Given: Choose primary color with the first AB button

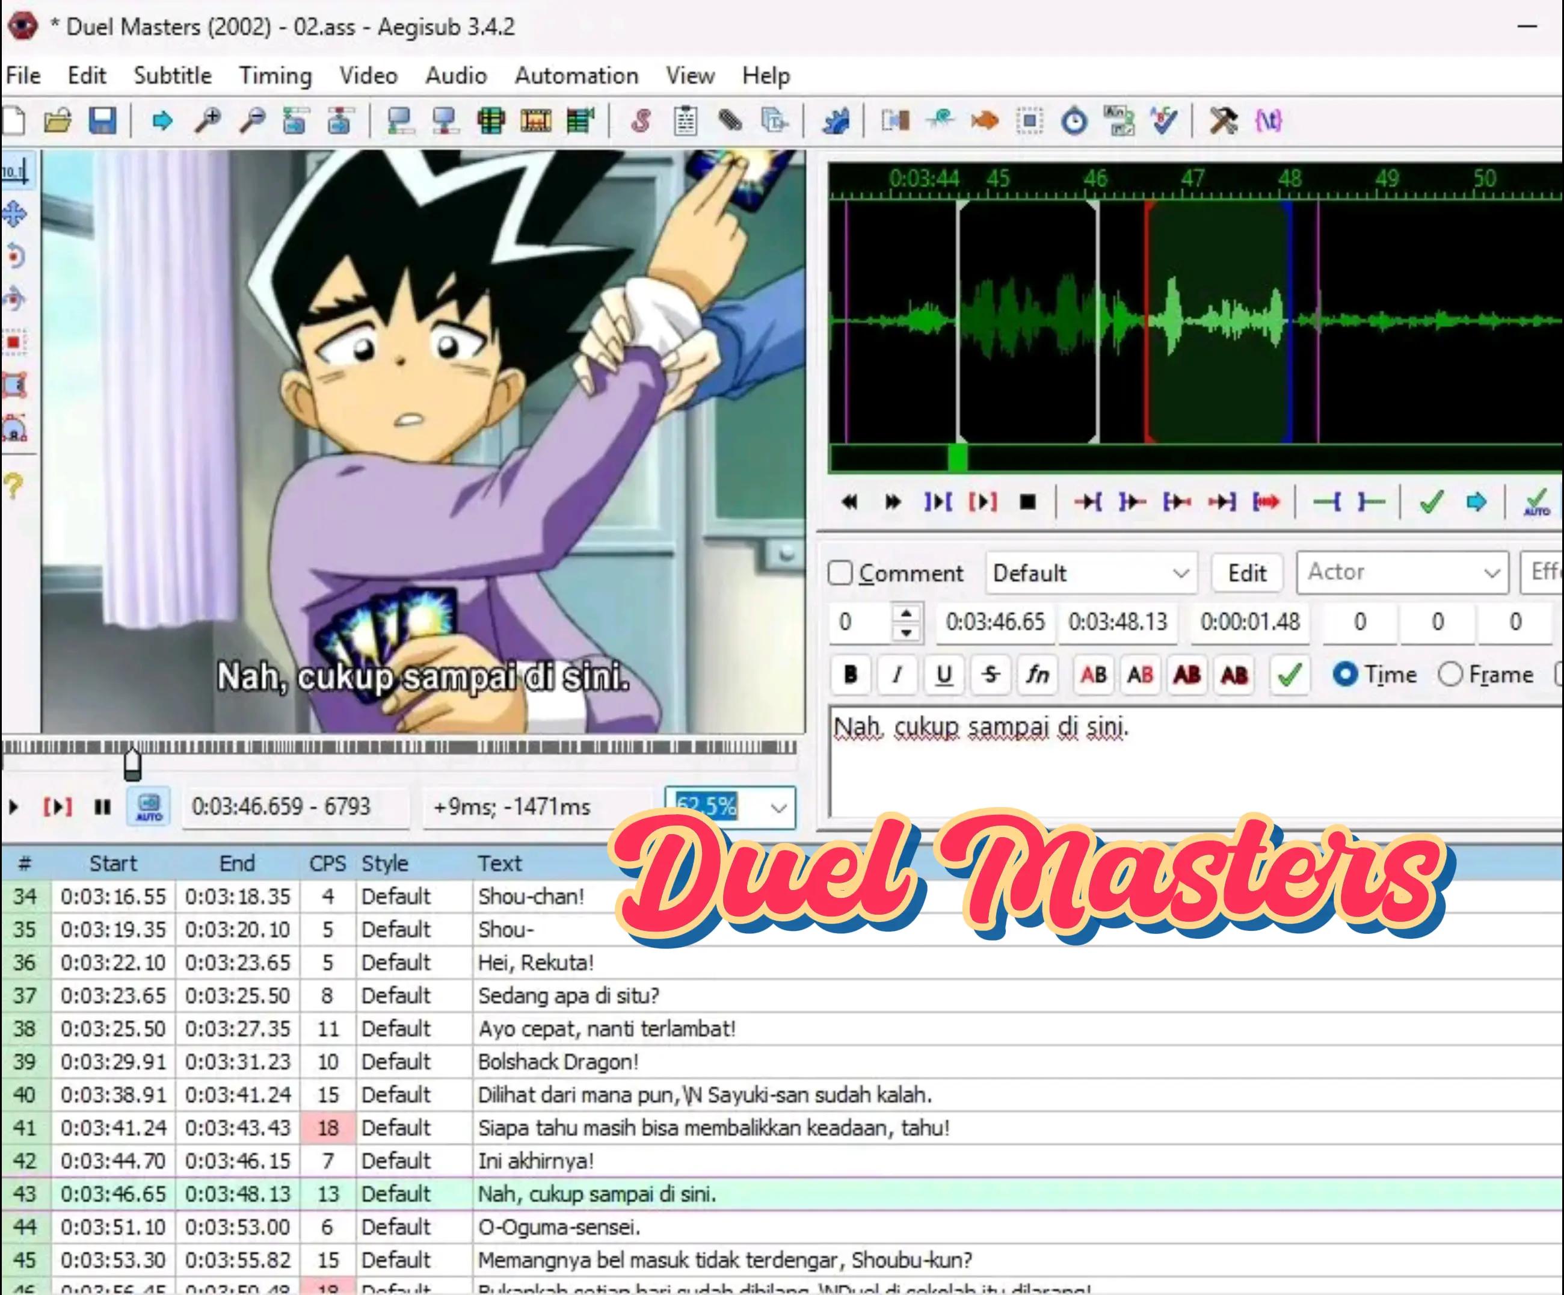Looking at the screenshot, I should point(1094,675).
